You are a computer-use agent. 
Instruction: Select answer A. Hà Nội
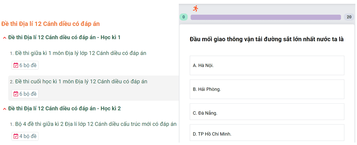267,65
